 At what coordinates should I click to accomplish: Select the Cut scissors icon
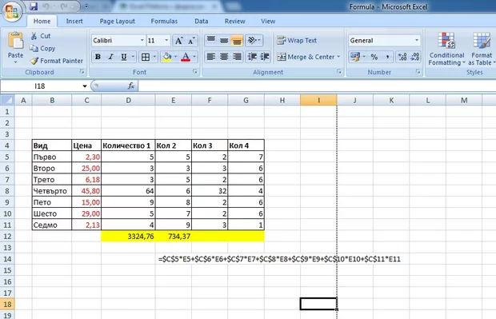tap(34, 36)
